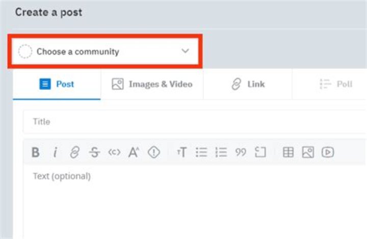
Task: Select the inline code icon
Action: [114, 152]
